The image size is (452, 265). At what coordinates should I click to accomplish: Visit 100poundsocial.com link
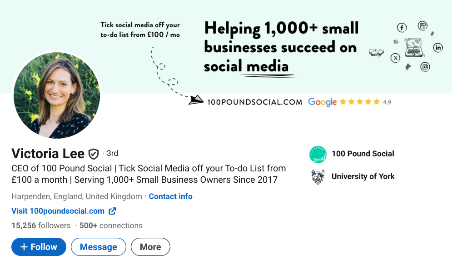57,211
